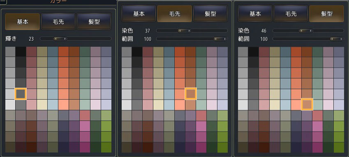Click left arrow on 輝き slider handle
Viewport: 349px width, 157px height.
point(55,39)
